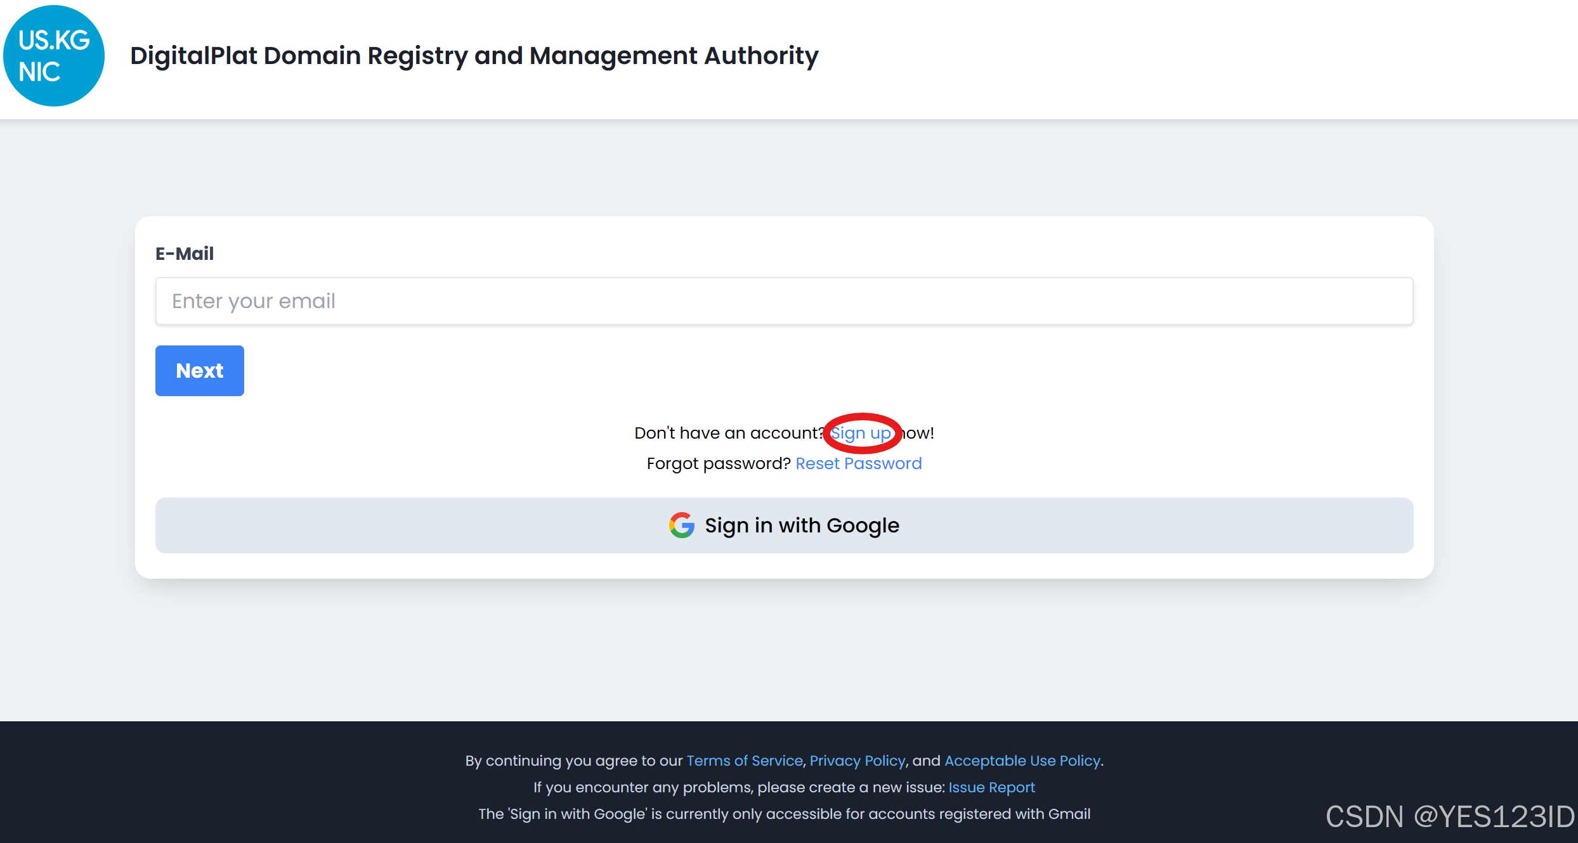Click the Issue Report link
The height and width of the screenshot is (843, 1578).
click(991, 787)
